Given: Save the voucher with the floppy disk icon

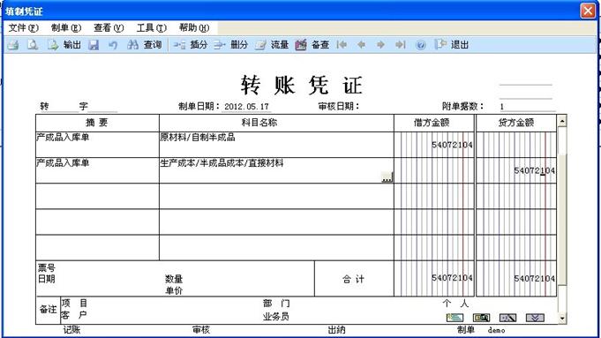Looking at the screenshot, I should pos(94,45).
